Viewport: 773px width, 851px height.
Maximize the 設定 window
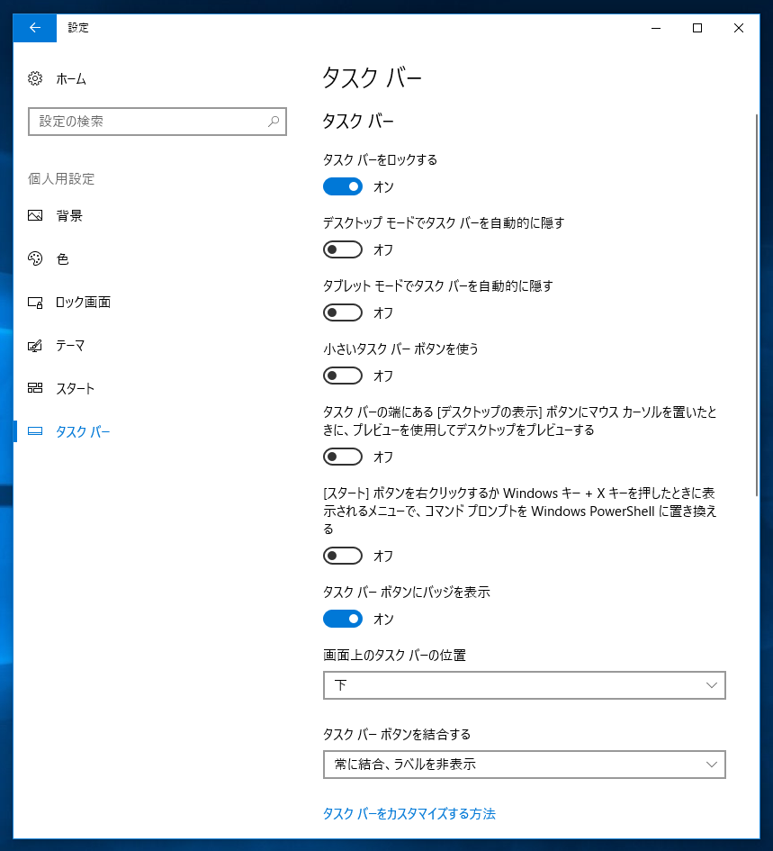[x=697, y=28]
